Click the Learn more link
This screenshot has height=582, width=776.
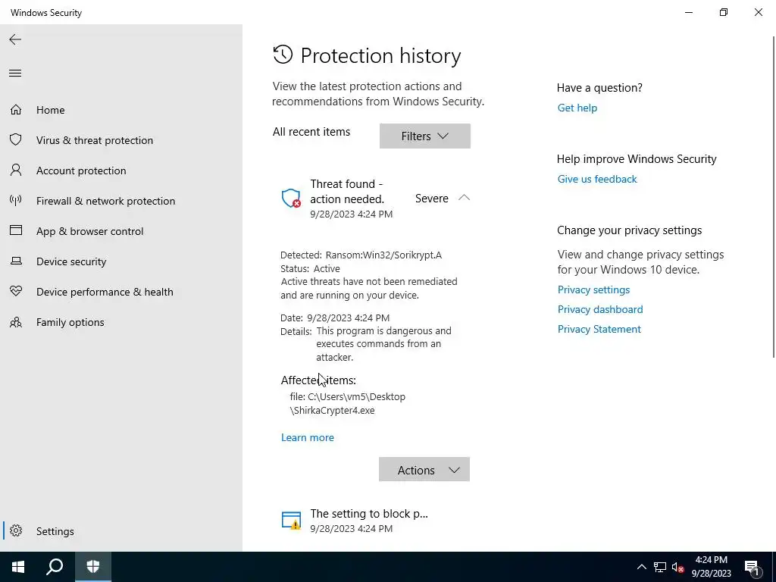[307, 437]
